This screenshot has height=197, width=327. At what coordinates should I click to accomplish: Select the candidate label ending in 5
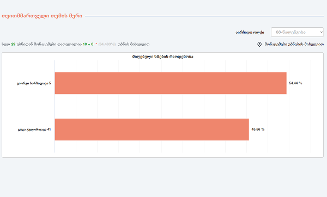click(x=34, y=83)
